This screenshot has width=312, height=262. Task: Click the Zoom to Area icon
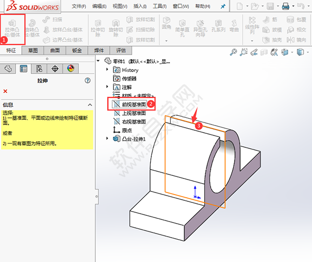pyautogui.click(x=243, y=52)
